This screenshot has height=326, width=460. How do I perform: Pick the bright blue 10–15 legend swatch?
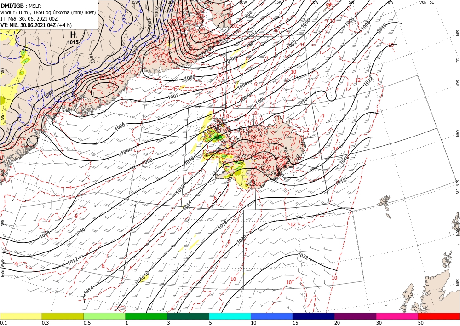[x=272, y=316]
